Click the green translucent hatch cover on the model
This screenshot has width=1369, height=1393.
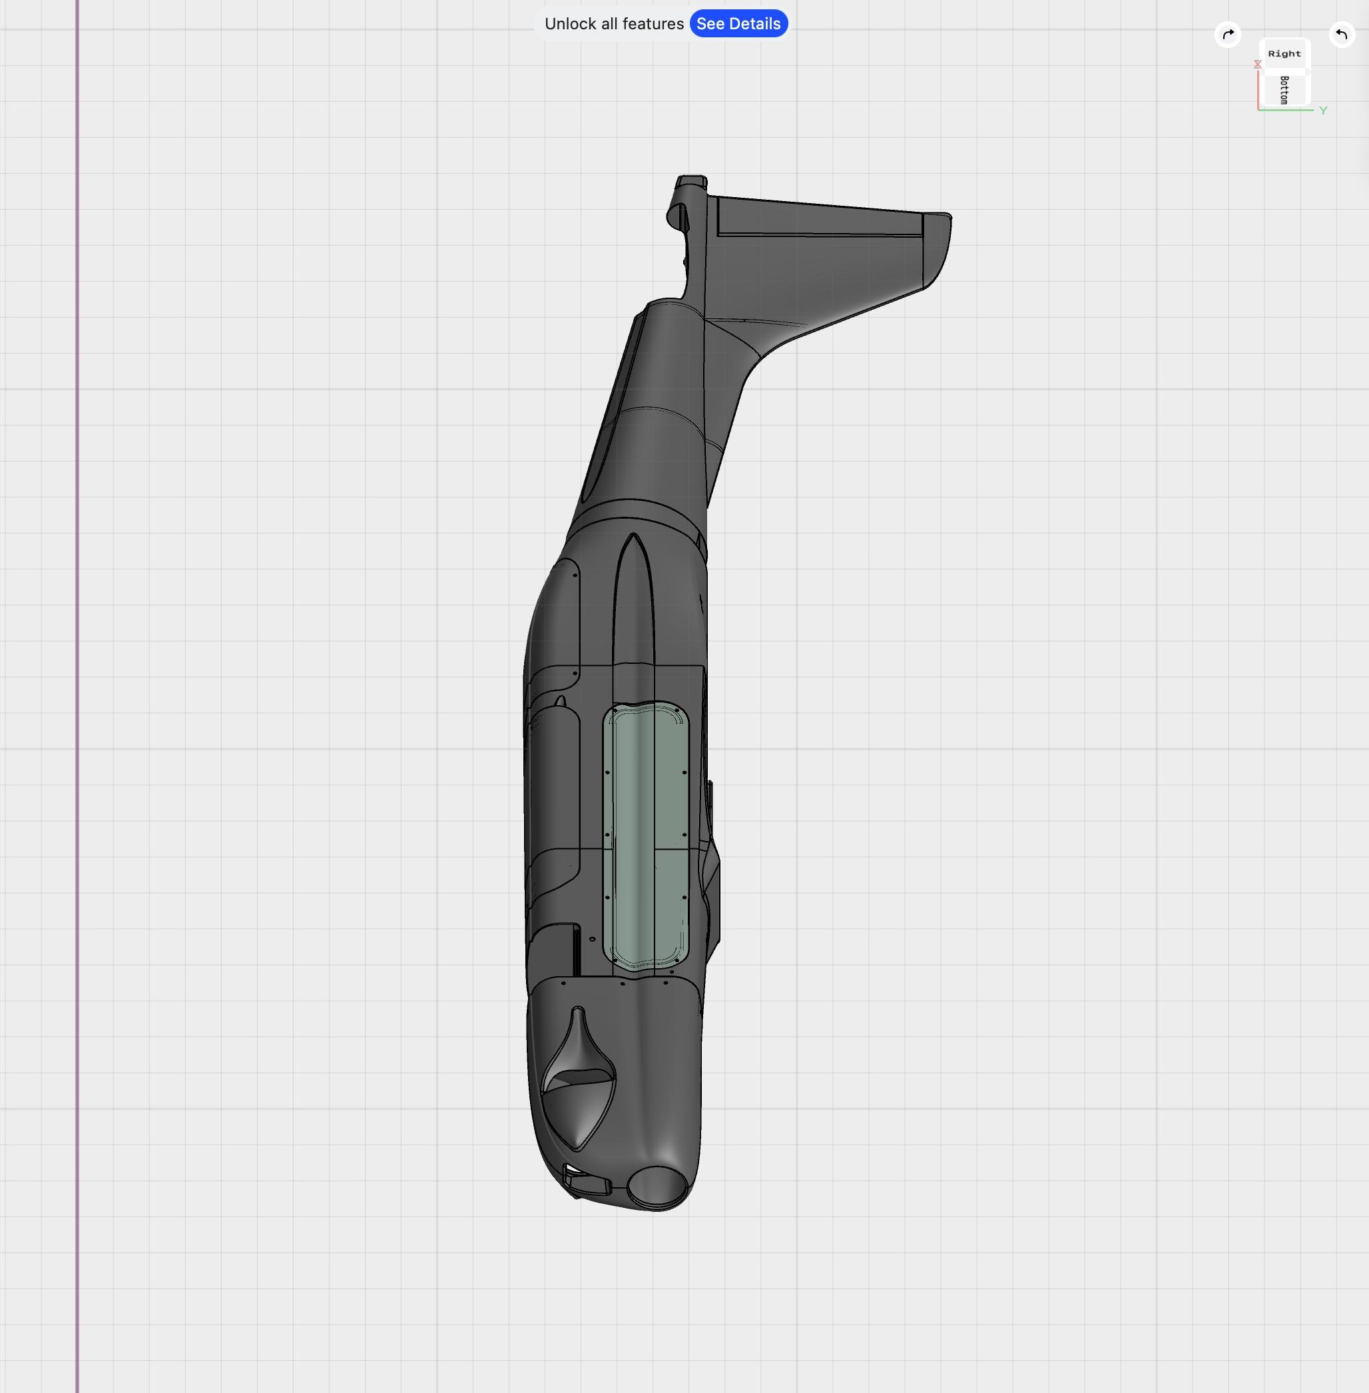(x=646, y=837)
